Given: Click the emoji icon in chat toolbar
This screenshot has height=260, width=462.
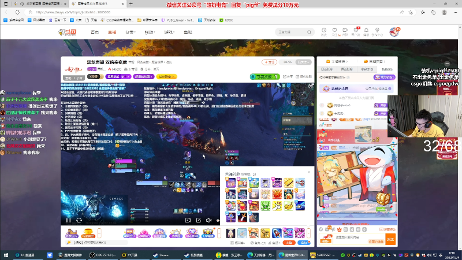Looking at the screenshot, I should (321, 229).
